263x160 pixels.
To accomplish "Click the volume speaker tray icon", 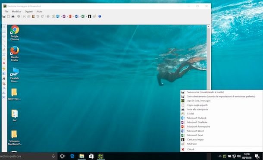I will [239, 156].
